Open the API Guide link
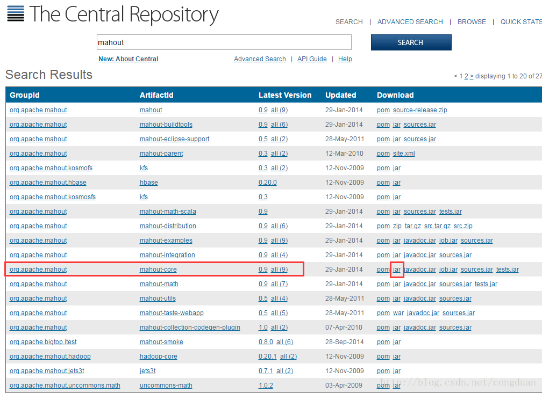542x393 pixels. click(312, 59)
